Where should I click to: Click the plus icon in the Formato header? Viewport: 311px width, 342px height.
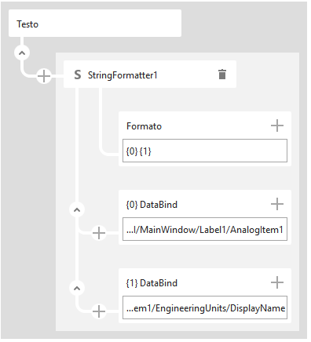pos(277,126)
